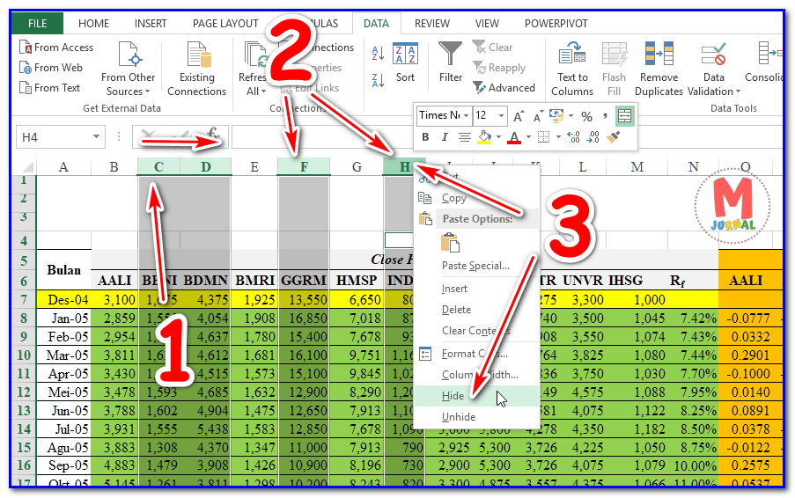Increase decimal places in mini toolbar

[573, 136]
